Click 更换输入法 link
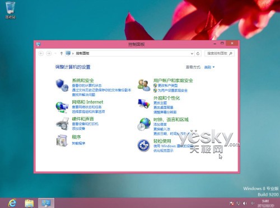This screenshot has width=280, height=208. (162, 129)
